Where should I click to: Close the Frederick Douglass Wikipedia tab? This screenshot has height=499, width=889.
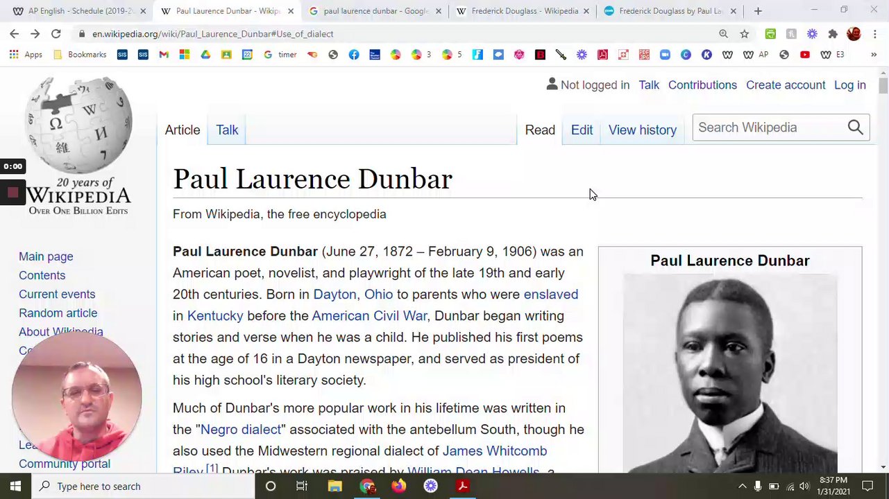pyautogui.click(x=586, y=11)
